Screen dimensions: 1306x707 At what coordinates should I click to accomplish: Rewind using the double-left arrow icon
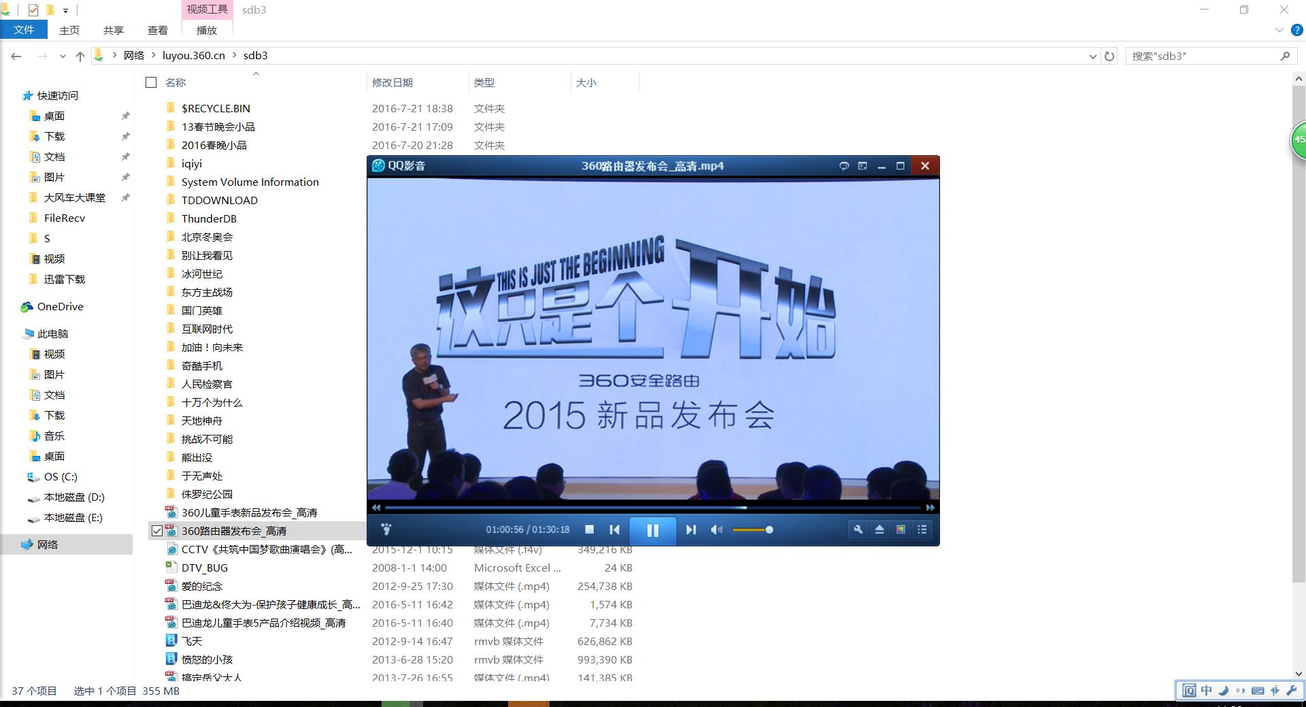pyautogui.click(x=376, y=508)
